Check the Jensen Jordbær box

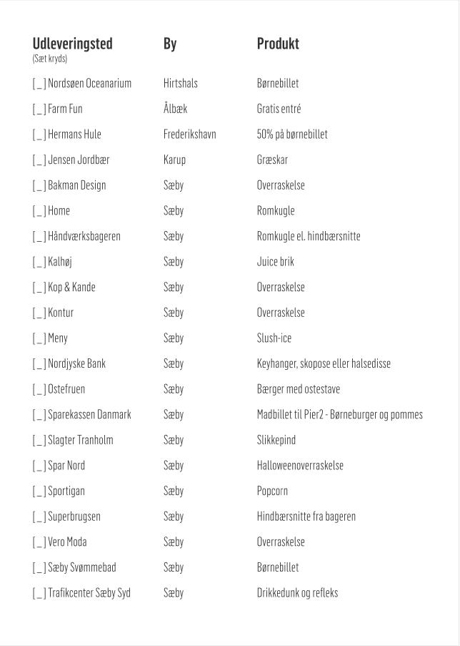pos(39,160)
